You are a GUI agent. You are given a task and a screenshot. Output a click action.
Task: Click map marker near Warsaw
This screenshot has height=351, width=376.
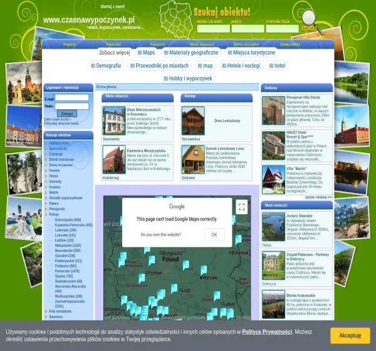point(204,270)
